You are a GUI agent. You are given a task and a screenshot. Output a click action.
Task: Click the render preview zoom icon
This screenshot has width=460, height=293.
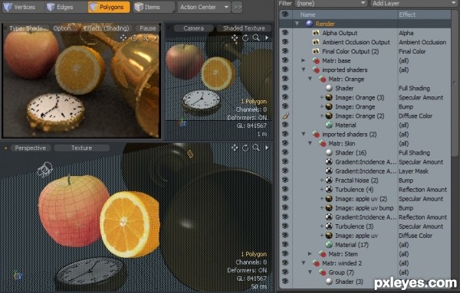click(145, 37)
